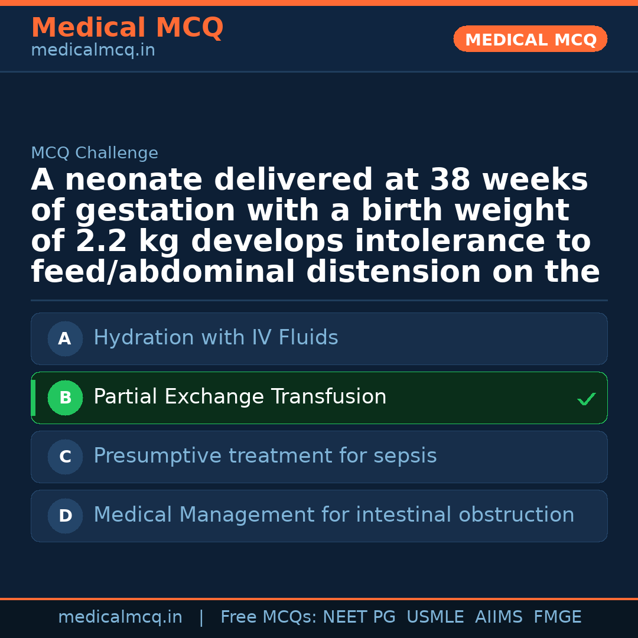Choose the answer text Partial Exchange Transfusion
The width and height of the screenshot is (638, 638).
pyautogui.click(x=240, y=397)
